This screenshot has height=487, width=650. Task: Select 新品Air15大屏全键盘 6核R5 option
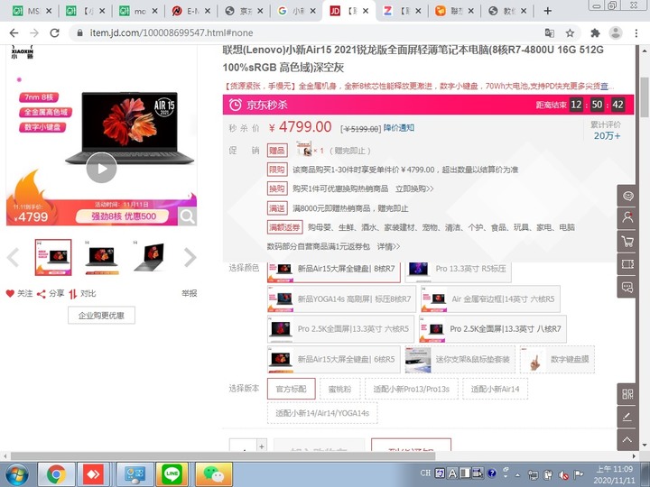click(x=334, y=360)
